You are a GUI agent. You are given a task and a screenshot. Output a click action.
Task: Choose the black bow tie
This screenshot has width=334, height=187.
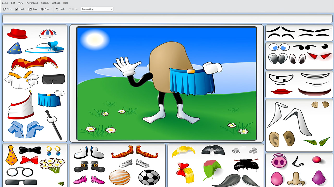point(30,150)
